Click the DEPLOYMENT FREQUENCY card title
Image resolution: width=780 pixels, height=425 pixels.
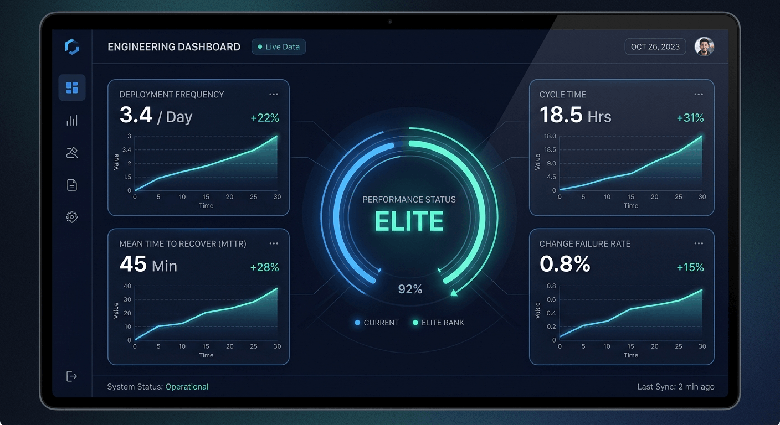(x=172, y=95)
